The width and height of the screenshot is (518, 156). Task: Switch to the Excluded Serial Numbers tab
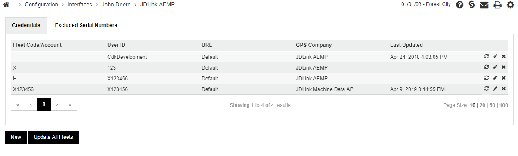[86, 25]
